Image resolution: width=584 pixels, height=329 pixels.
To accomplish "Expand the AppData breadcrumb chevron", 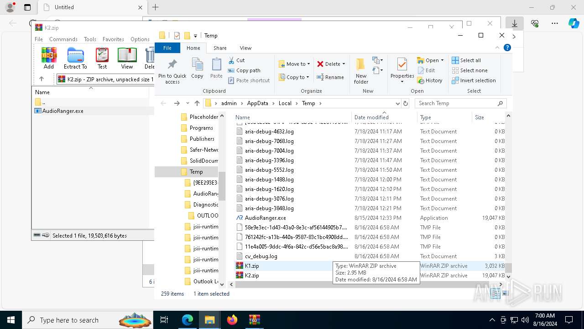I will coord(274,103).
